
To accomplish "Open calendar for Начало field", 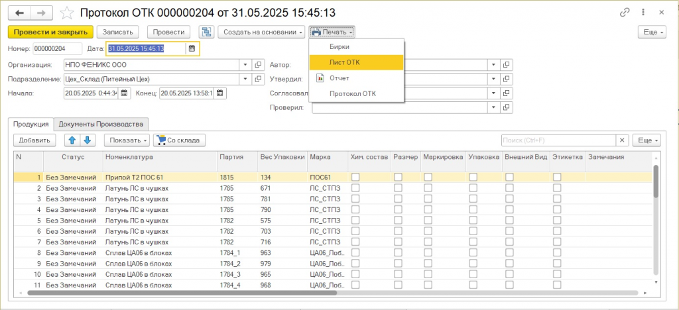I will [125, 93].
